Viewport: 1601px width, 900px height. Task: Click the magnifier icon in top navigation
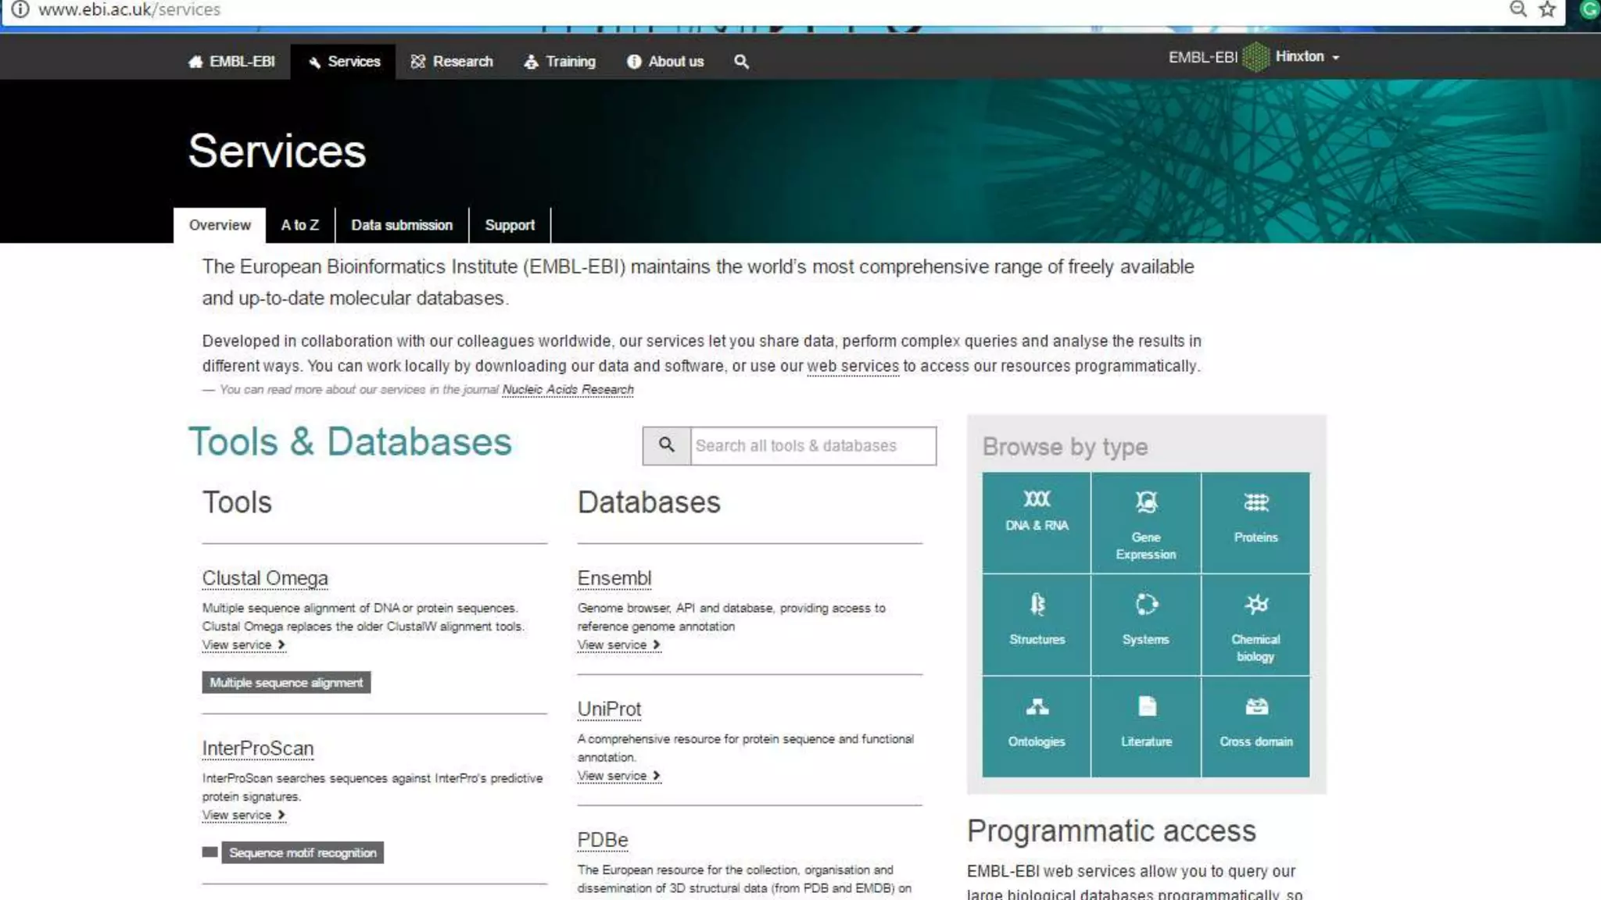point(741,62)
